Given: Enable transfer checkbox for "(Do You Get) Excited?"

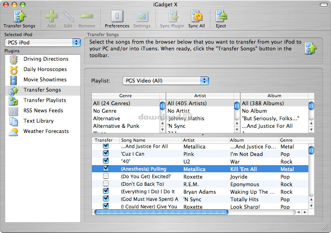Looking at the screenshot, I should point(106,176).
